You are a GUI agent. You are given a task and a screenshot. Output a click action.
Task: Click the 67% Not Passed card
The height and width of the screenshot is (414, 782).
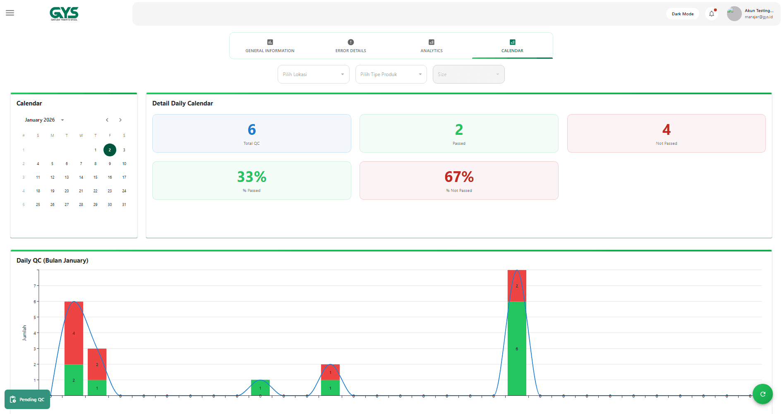point(459,181)
